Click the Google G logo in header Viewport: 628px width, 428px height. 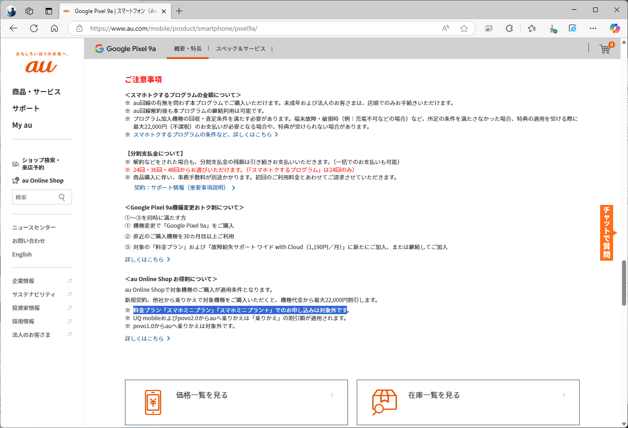(x=99, y=48)
